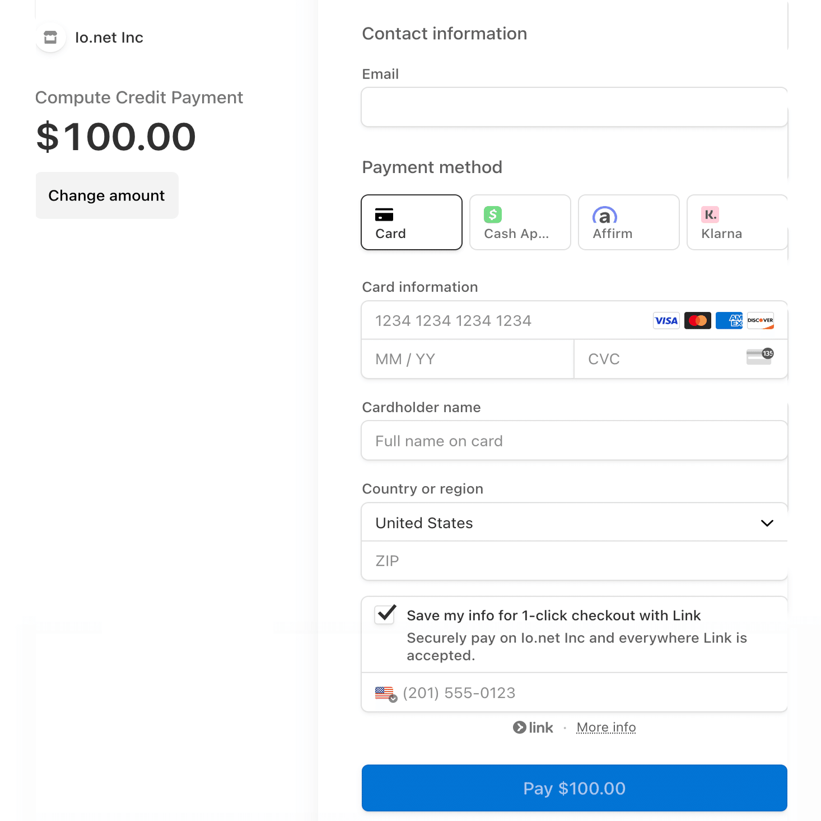Click the Io.net Inc store icon
The height and width of the screenshot is (821, 821).
(x=50, y=37)
